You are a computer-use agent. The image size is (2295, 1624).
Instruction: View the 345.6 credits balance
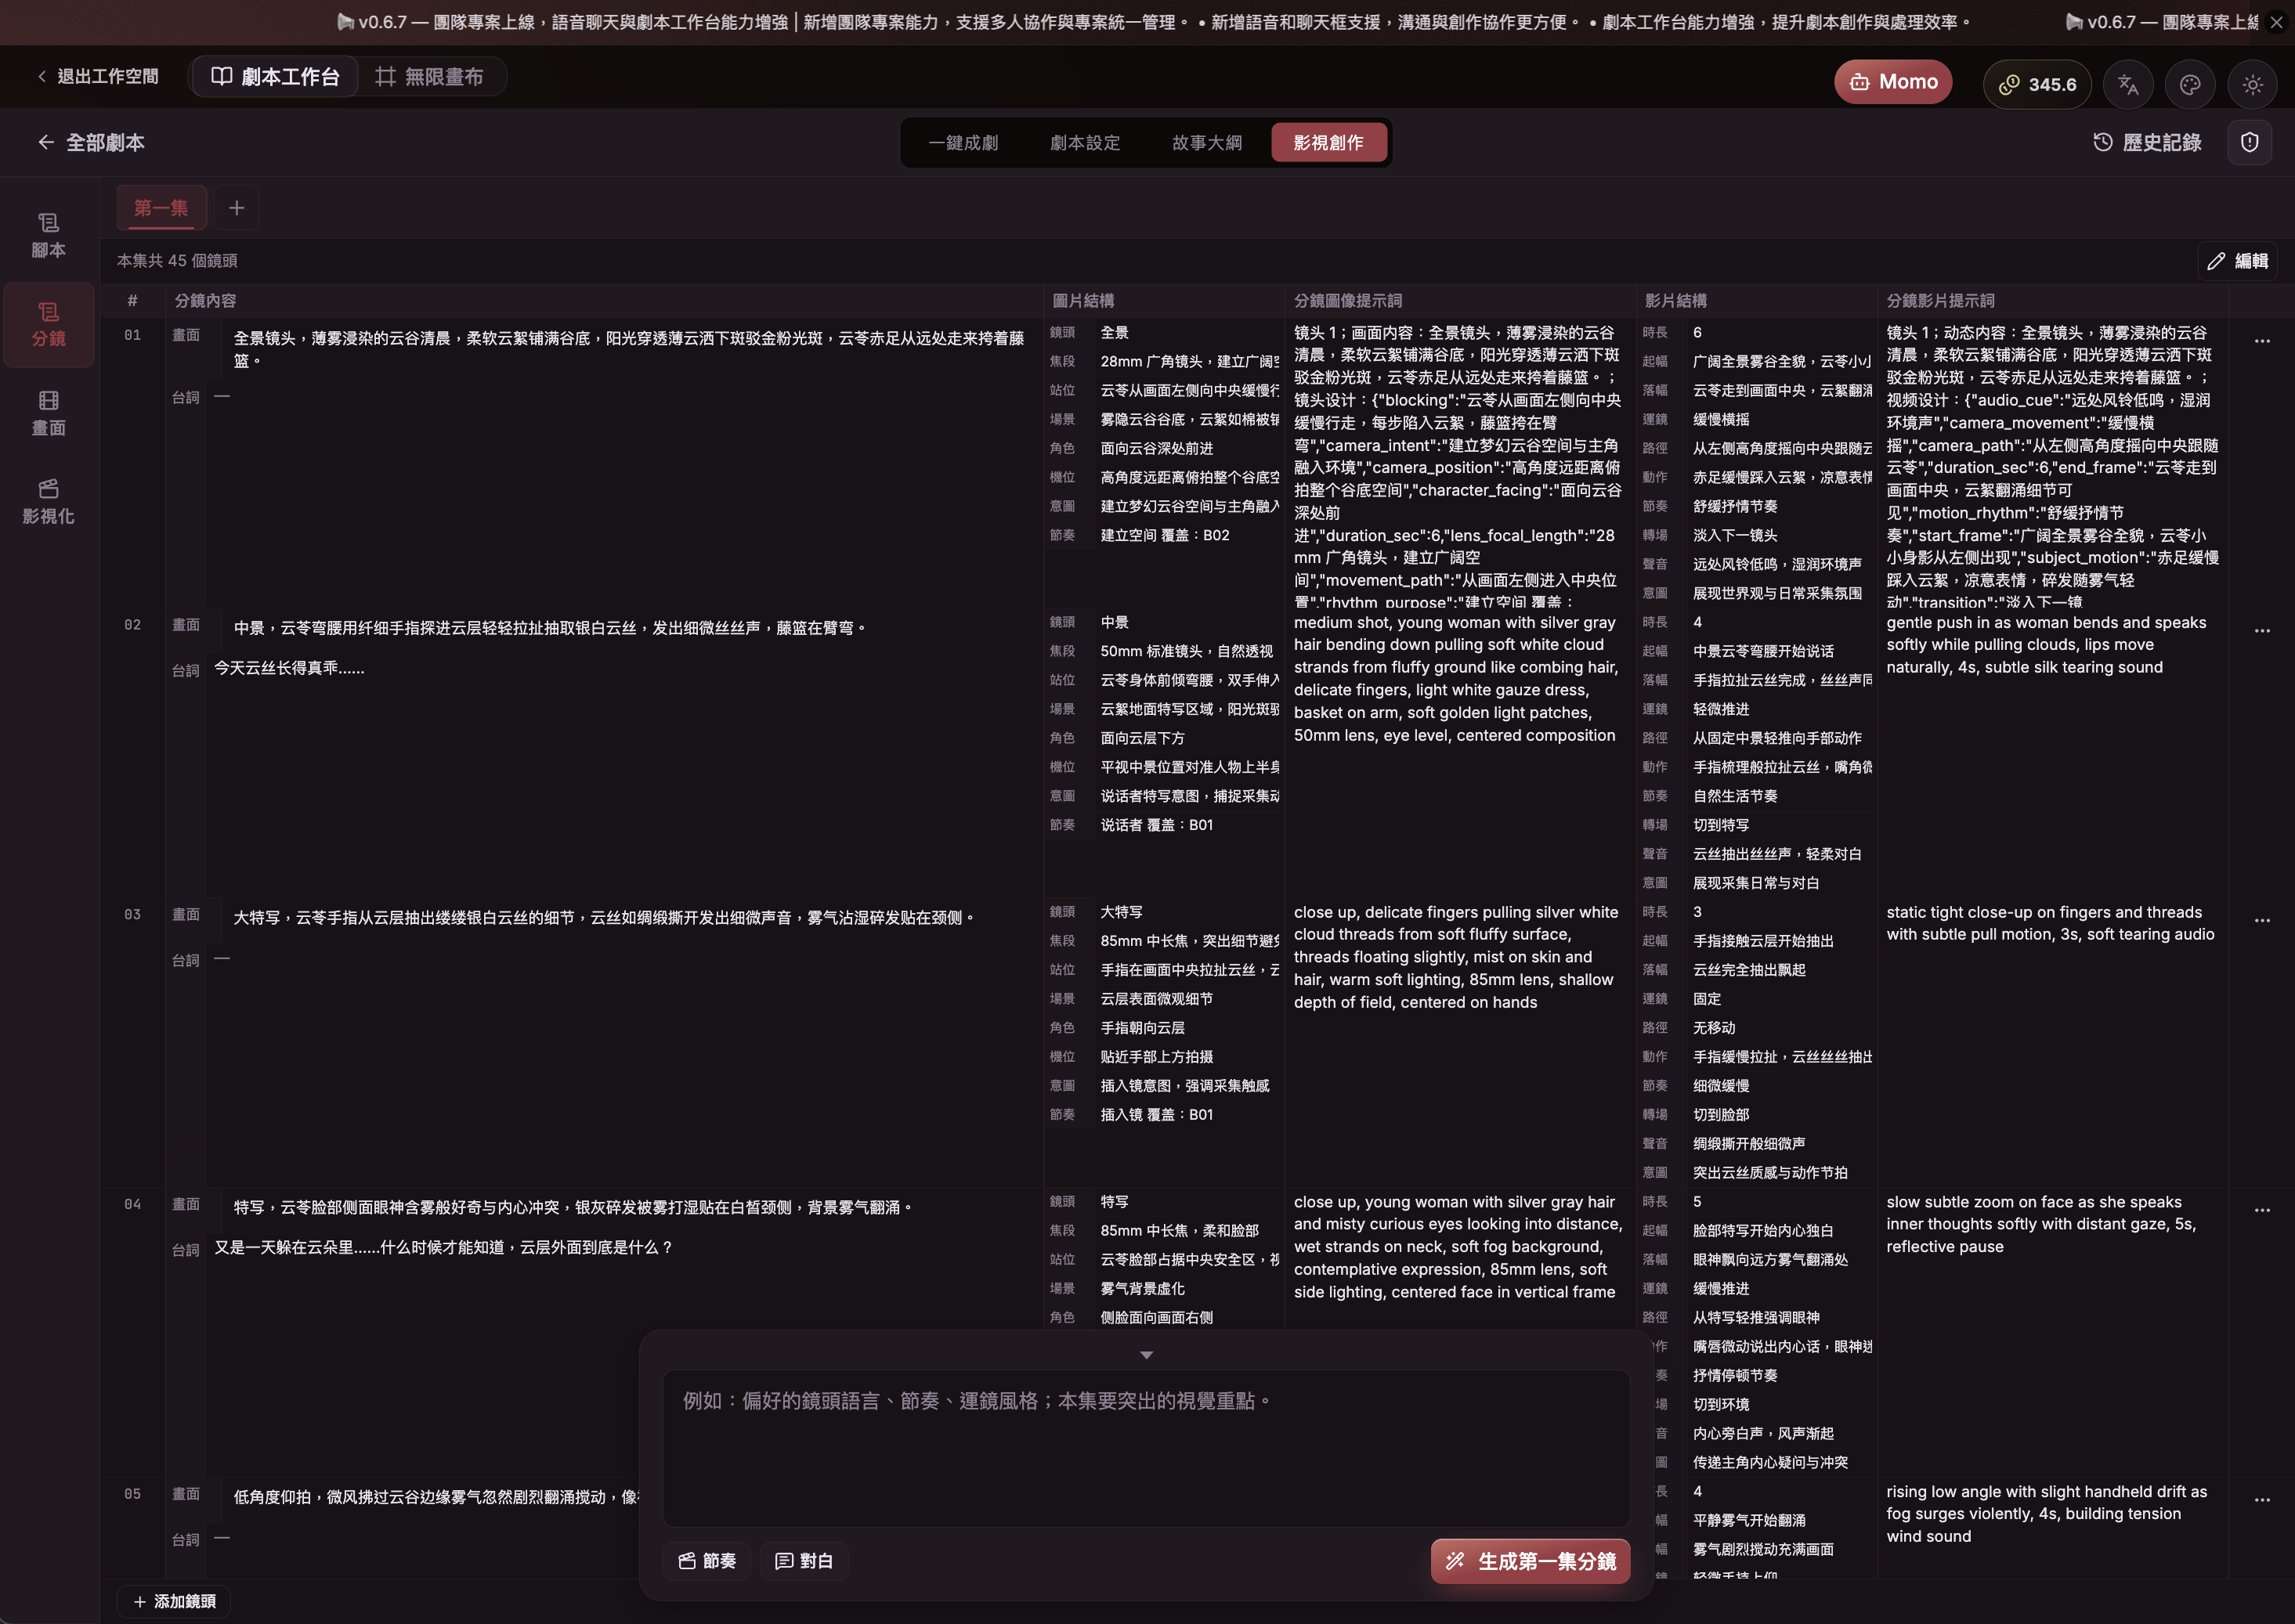pyautogui.click(x=2037, y=85)
